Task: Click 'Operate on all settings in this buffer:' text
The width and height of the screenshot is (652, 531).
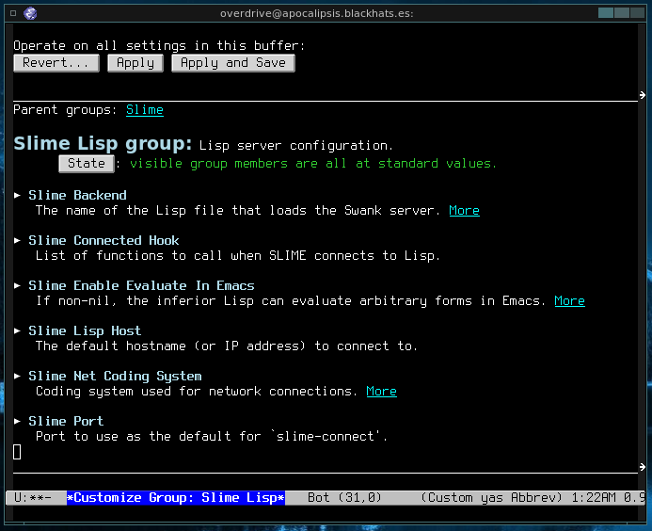Action: coord(159,46)
